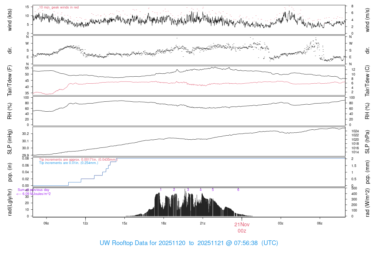Click the 'rad (W/m^2)' right axis label
Screen dimensions: 378x258
pos(368,202)
